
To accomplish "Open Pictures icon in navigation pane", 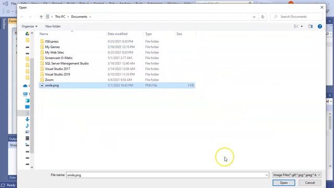I will [28, 132].
